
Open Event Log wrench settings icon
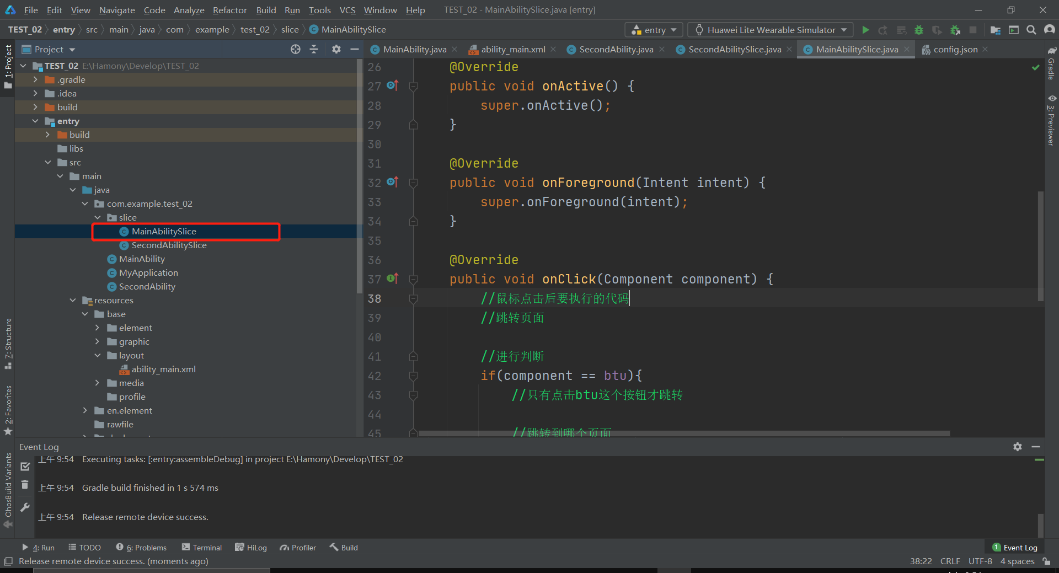(25, 507)
